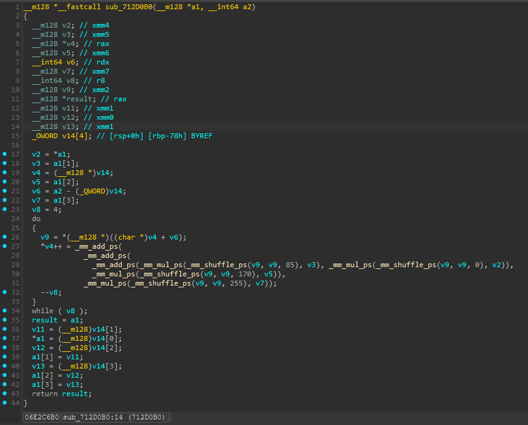Click the blue dot at line 23
The height and width of the screenshot is (425, 528).
click(x=5, y=209)
